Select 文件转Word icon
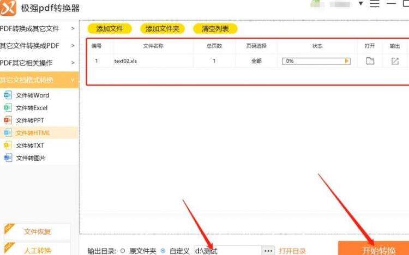Viewport: 409px width, 255px height. [x=8, y=95]
